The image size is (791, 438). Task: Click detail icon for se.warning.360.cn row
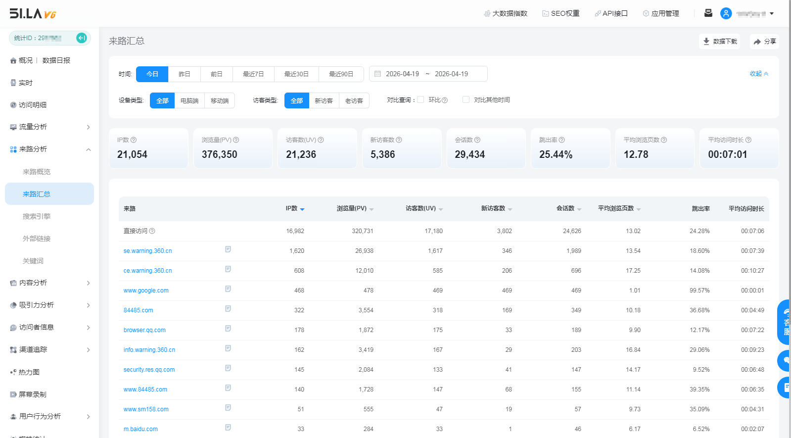[x=228, y=249]
